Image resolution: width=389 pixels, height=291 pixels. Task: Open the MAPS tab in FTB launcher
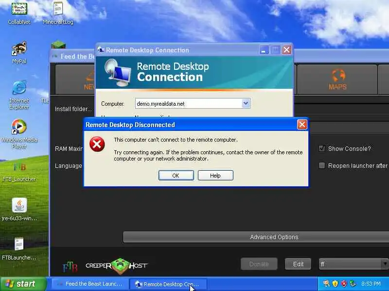click(x=337, y=79)
